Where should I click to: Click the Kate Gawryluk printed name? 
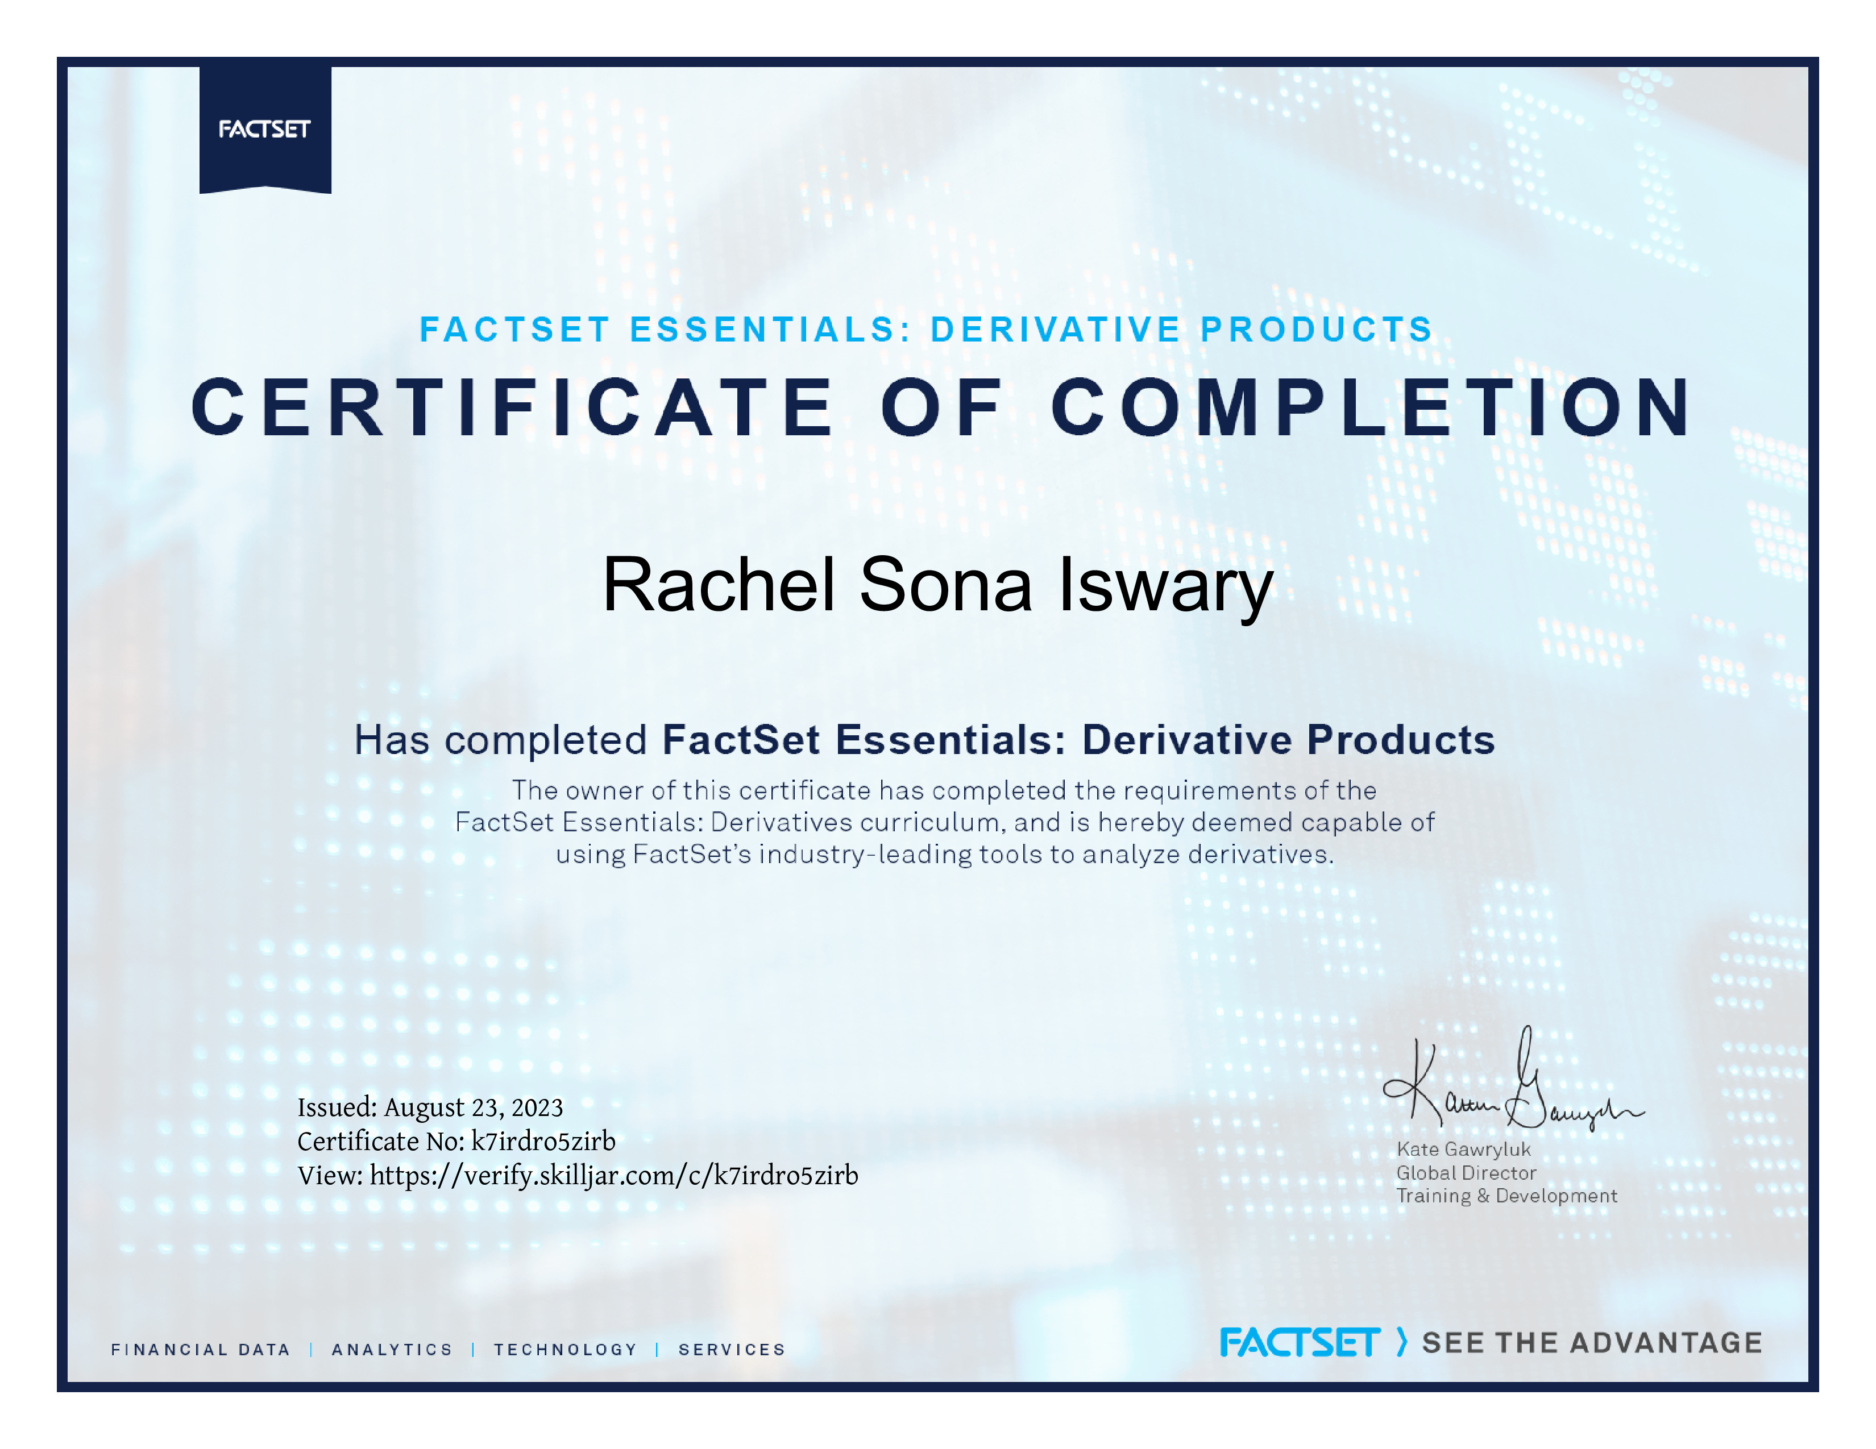(1464, 1150)
